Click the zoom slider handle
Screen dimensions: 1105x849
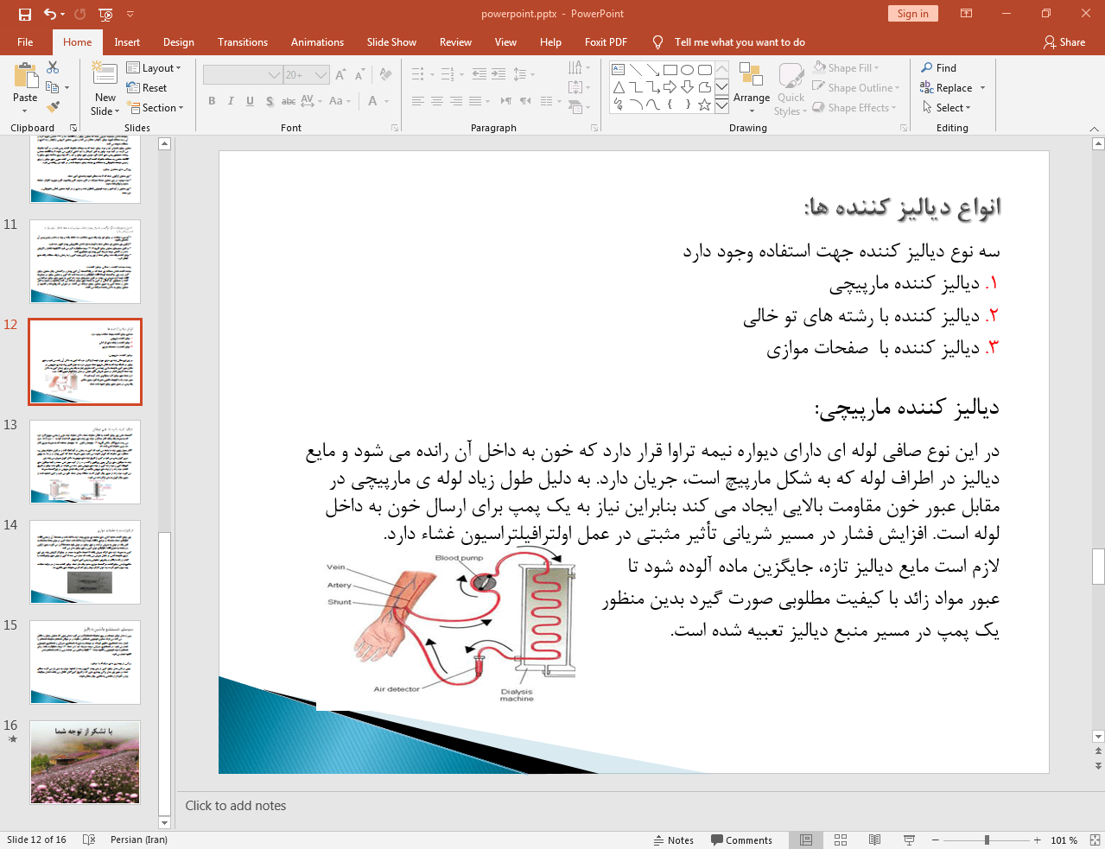click(x=987, y=839)
